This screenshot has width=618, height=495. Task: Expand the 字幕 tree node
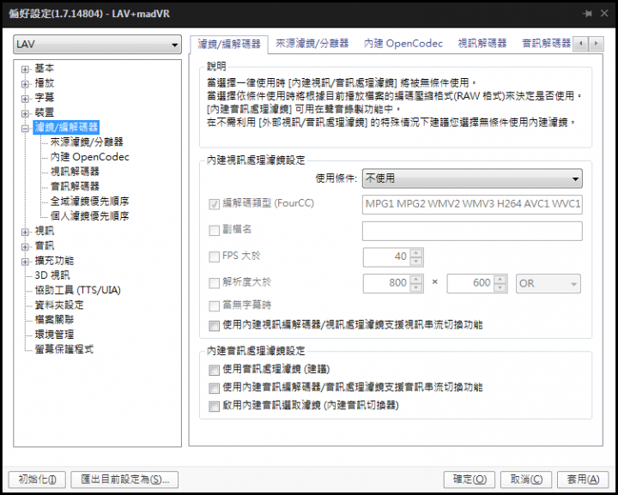[25, 99]
